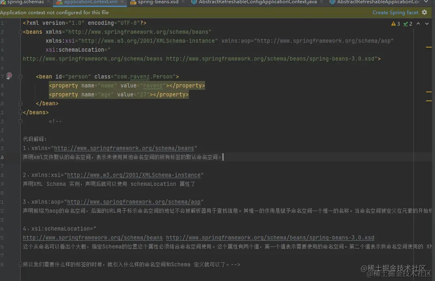Show the hidden tabs dropdown arrow
This screenshot has height=281, width=435.
click(426, 2)
